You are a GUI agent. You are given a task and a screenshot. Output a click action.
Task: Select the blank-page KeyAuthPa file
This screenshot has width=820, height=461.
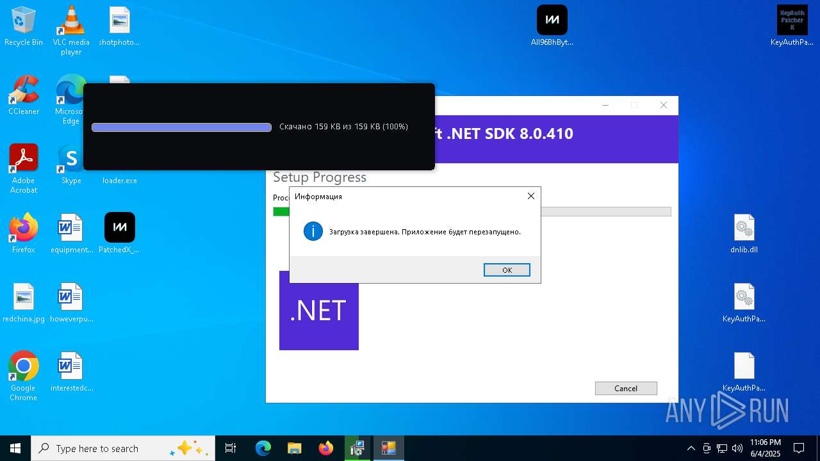[x=744, y=373]
